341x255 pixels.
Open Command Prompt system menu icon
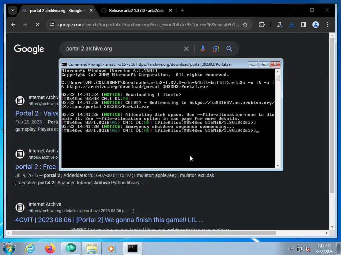(64, 64)
